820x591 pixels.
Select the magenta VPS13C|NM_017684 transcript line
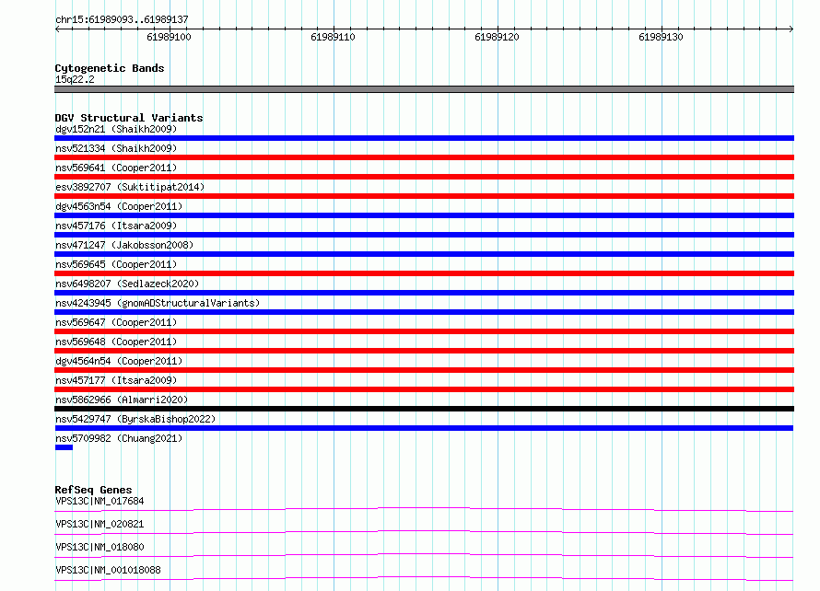[424, 509]
